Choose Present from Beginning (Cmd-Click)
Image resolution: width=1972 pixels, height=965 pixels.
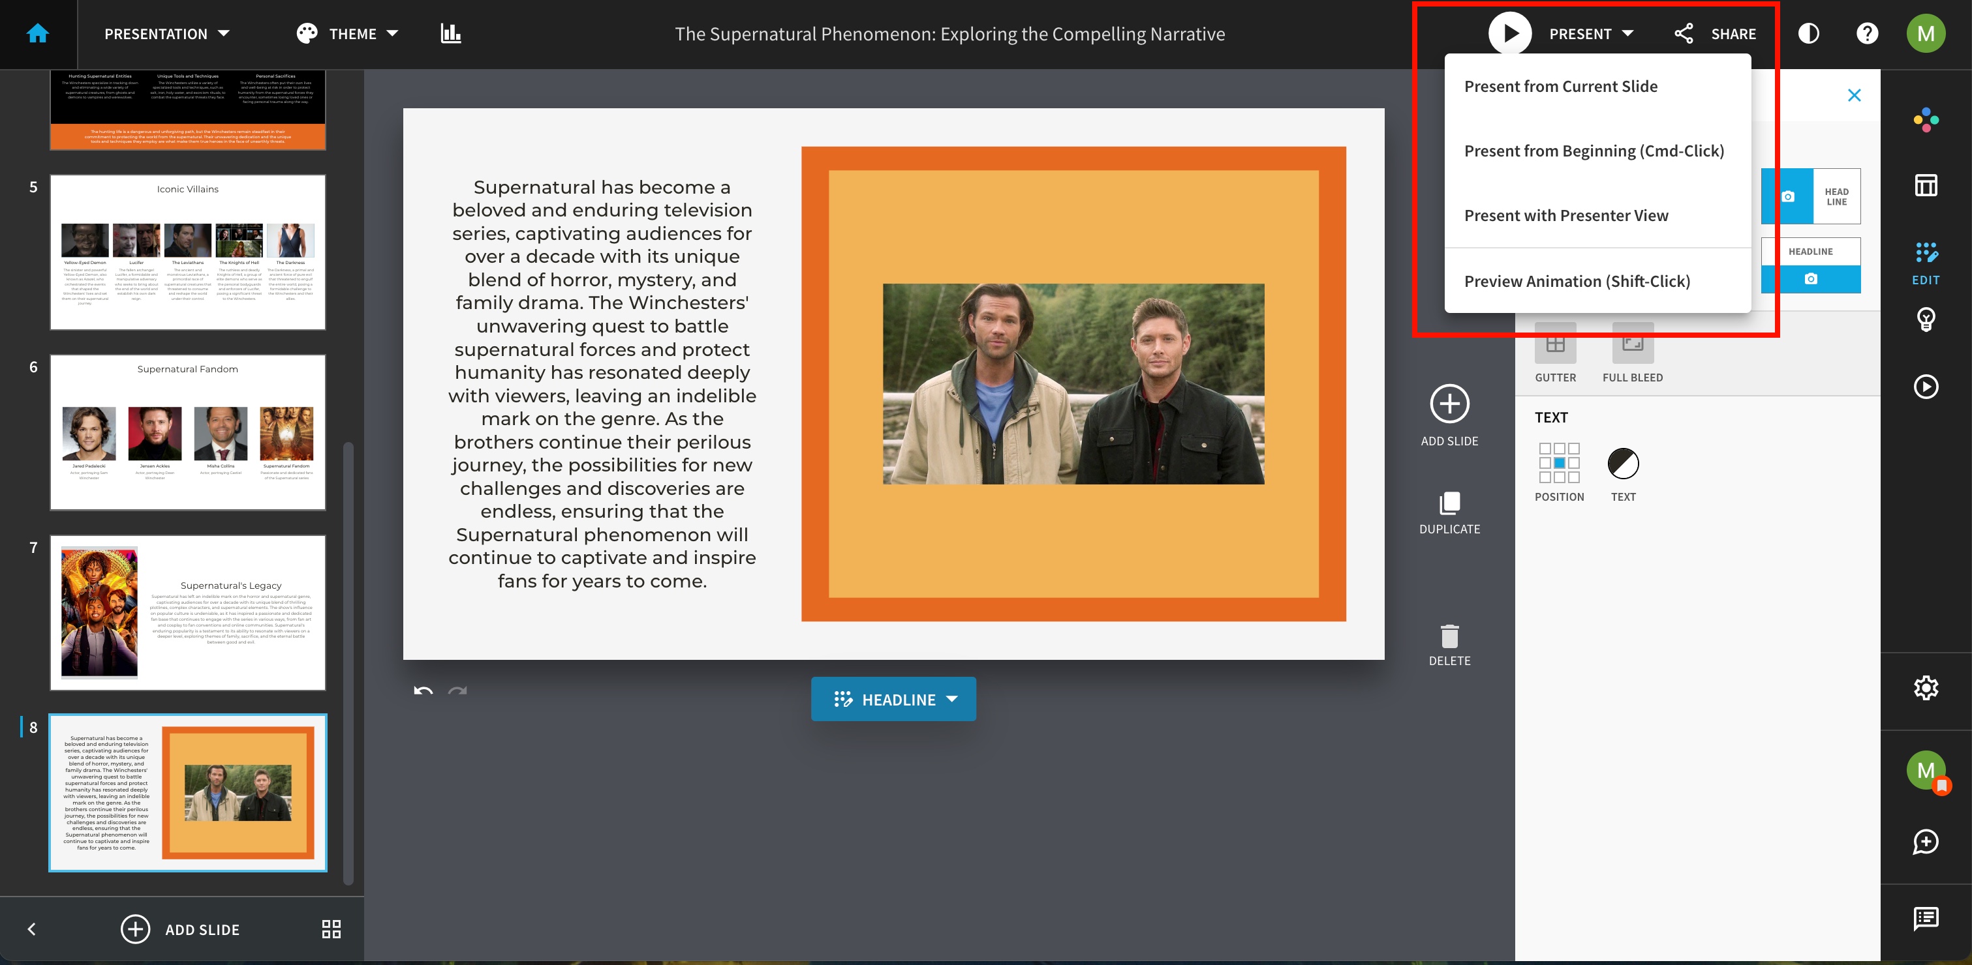click(x=1597, y=151)
